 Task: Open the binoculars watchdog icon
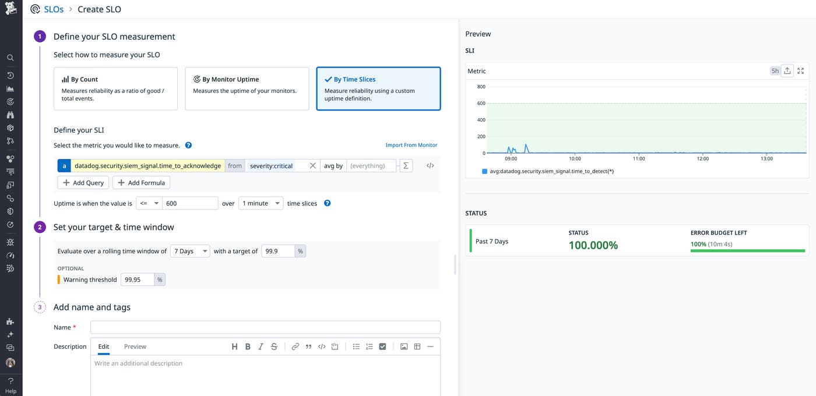click(10, 115)
